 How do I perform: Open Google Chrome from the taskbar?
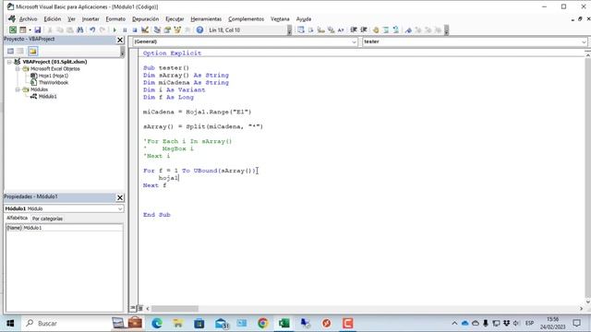coord(262,323)
